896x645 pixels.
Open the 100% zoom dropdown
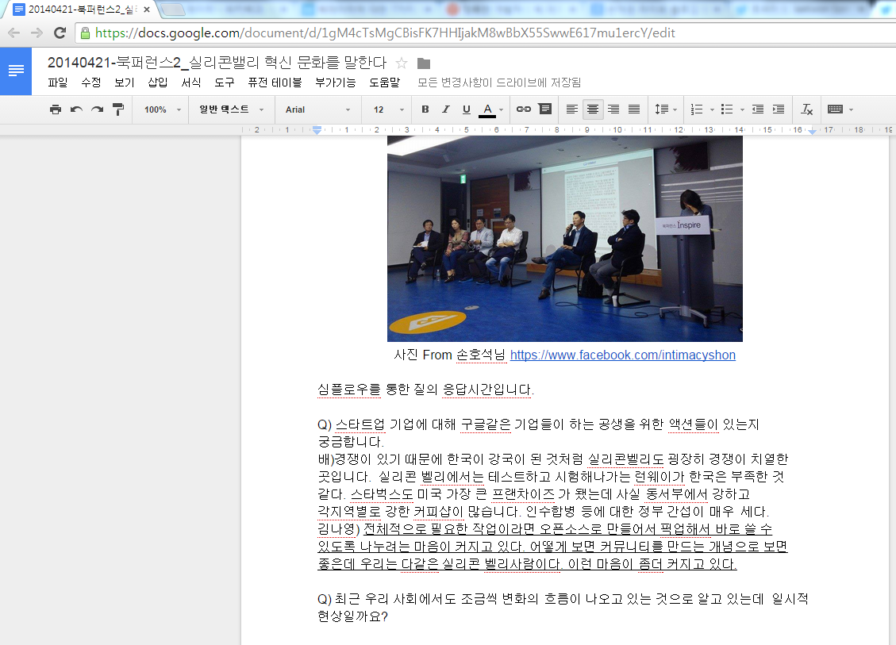pos(162,109)
